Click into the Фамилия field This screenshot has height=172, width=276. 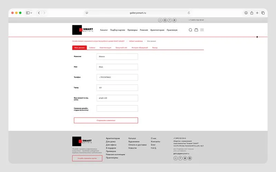click(117, 57)
